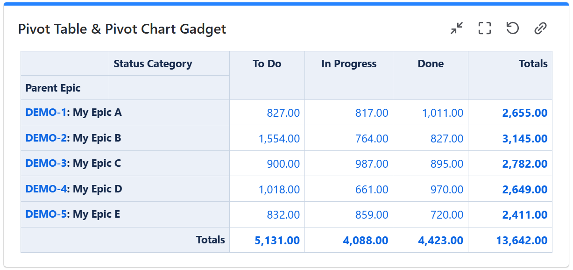573x270 pixels.
Task: Copy the gadget link icon
Action: point(540,28)
